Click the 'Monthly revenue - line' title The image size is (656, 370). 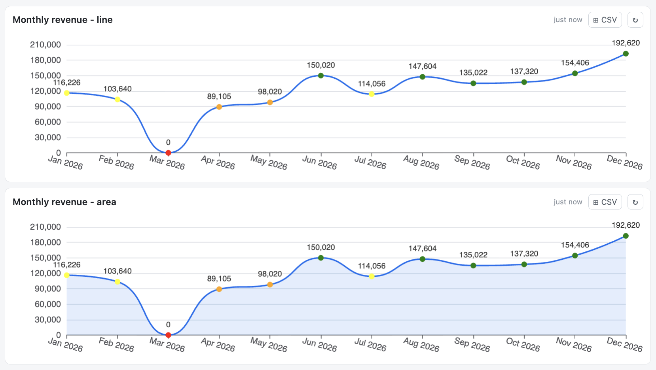[63, 20]
